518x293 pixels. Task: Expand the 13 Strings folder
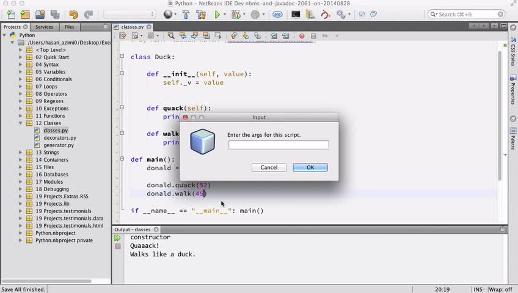click(21, 153)
